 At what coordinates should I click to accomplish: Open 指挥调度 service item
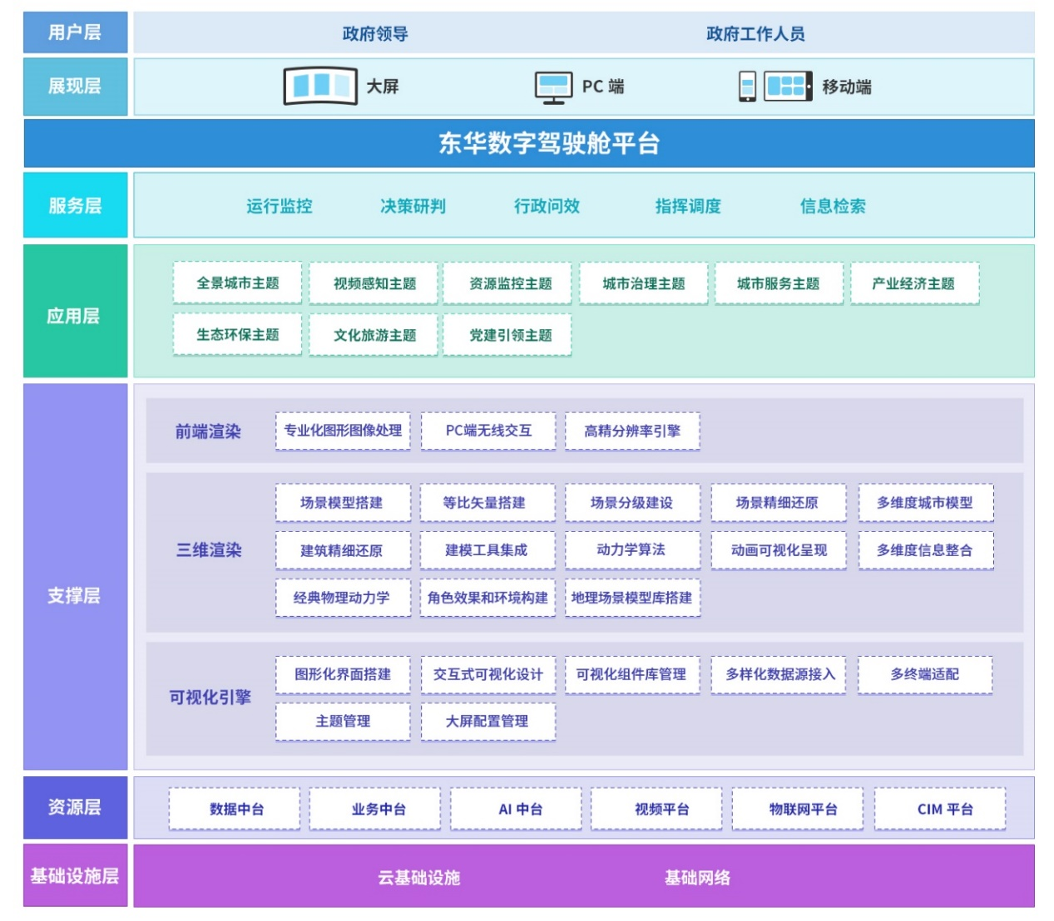pos(687,206)
